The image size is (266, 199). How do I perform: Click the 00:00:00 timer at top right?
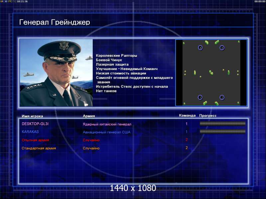pyautogui.click(x=260, y=1)
